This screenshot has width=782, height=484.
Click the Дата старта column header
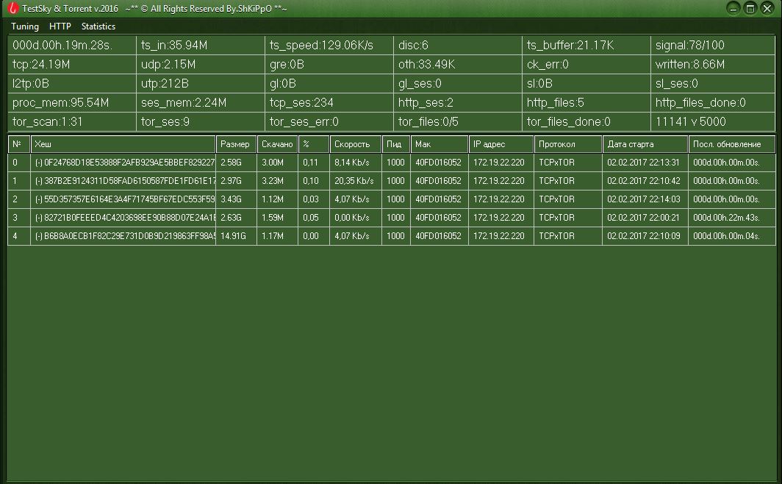coord(645,144)
